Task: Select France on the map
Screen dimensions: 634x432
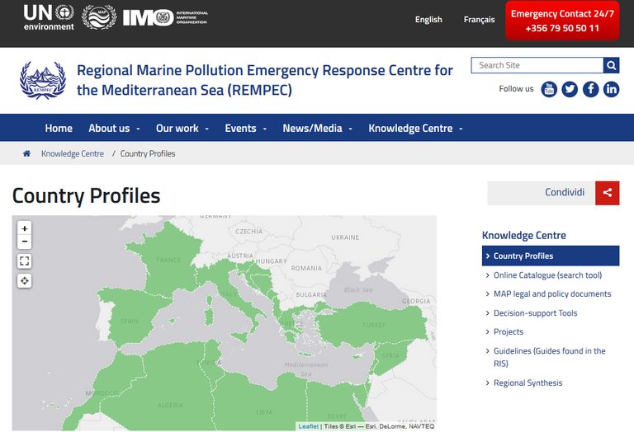Action: 169,264
